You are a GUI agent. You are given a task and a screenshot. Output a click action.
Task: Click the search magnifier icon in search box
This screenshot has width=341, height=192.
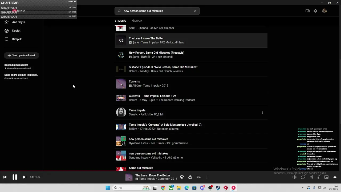coord(119,11)
